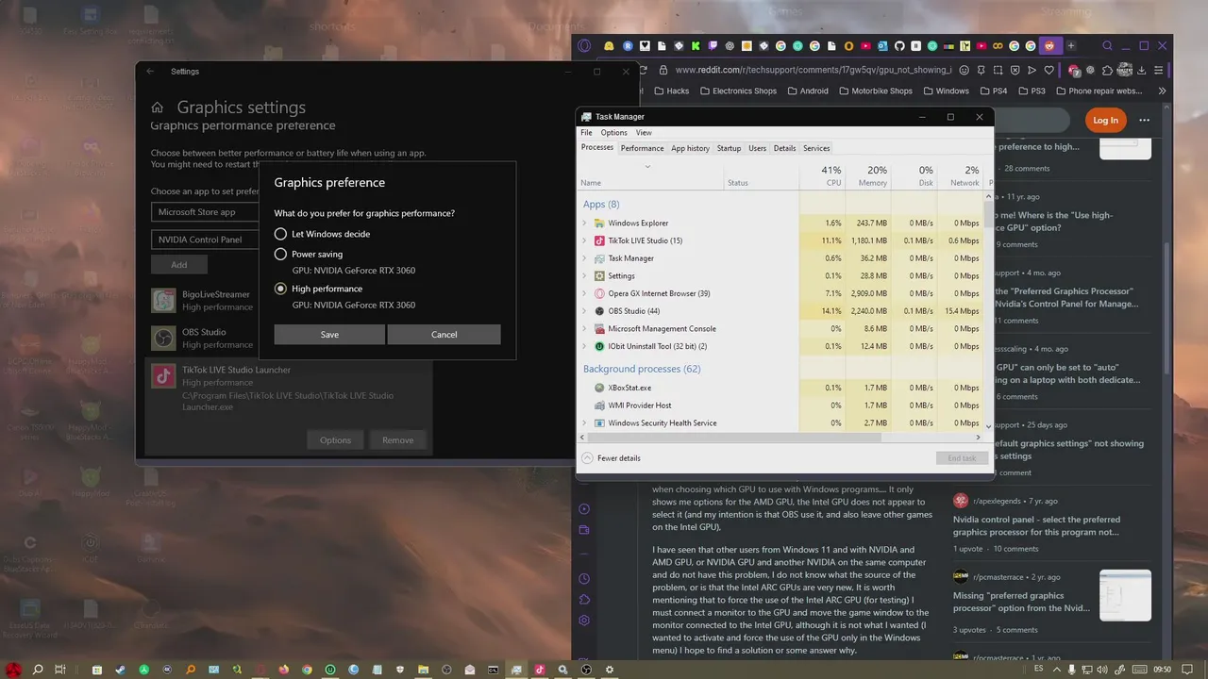Open the Hacks bookmarks folder
1208x679 pixels.
[x=670, y=91]
